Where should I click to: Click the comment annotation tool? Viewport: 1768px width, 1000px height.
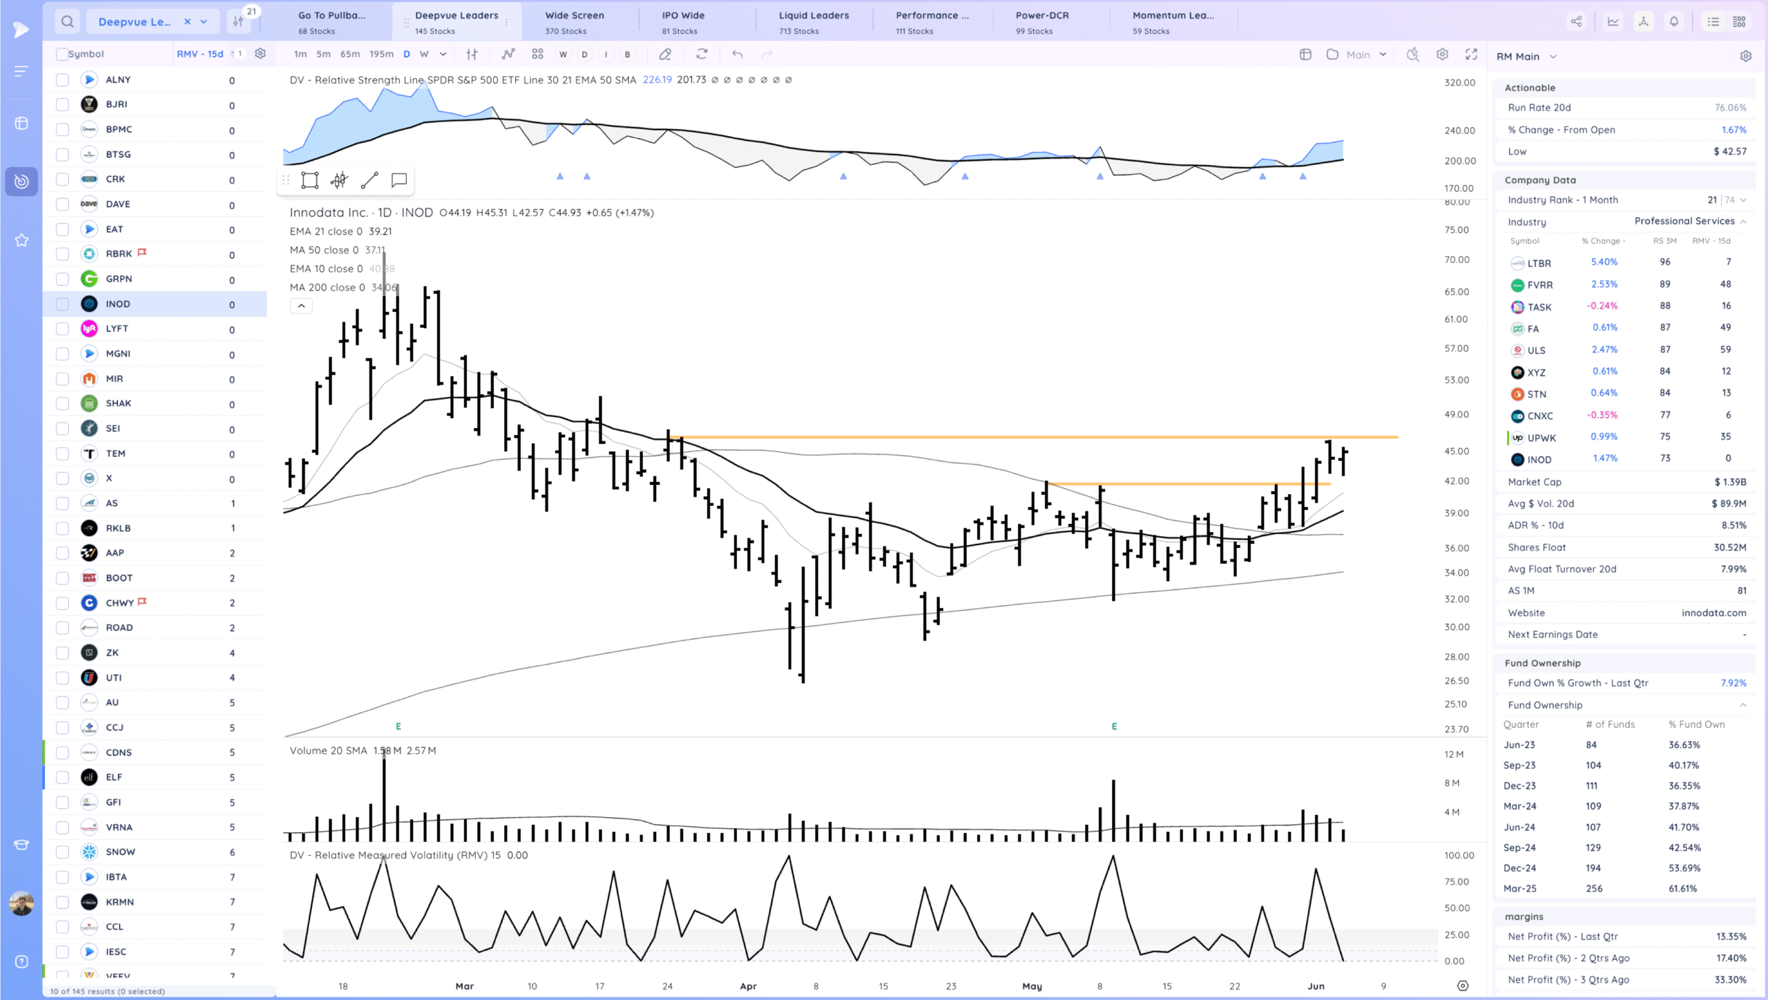click(398, 180)
